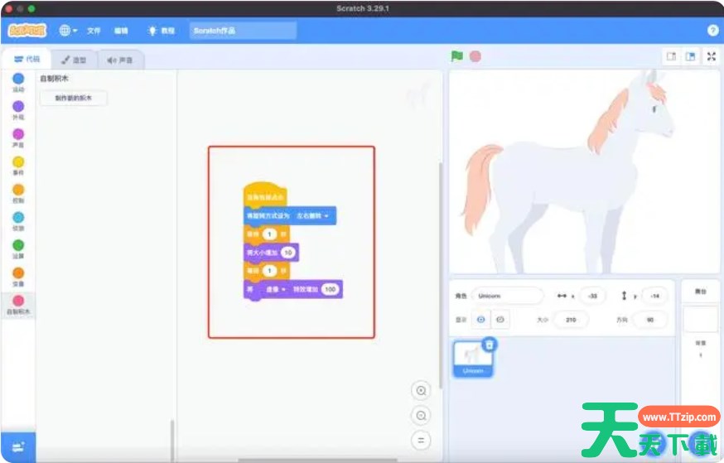Click the Scratch logo
724x463 pixels.
(27, 31)
